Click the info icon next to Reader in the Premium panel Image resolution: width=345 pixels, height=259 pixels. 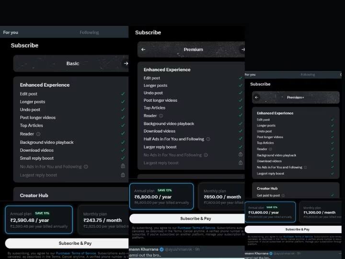161,116
